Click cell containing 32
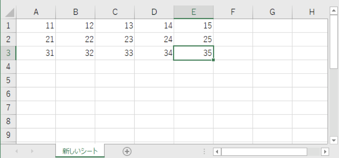 click(x=75, y=53)
